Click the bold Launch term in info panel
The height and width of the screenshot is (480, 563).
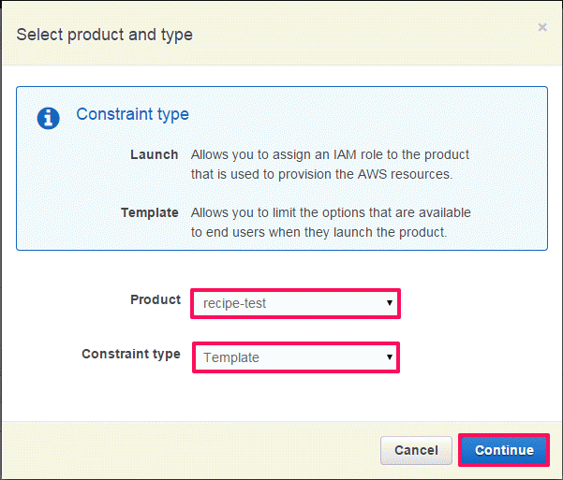coord(154,154)
